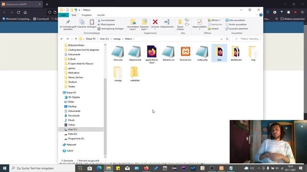307x172 pixels.
Task: Click the Kopieren ribbon icon
Action: pyautogui.click(x=82, y=23)
